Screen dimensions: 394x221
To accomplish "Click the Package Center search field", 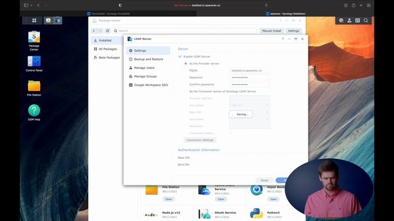I will tap(185, 31).
